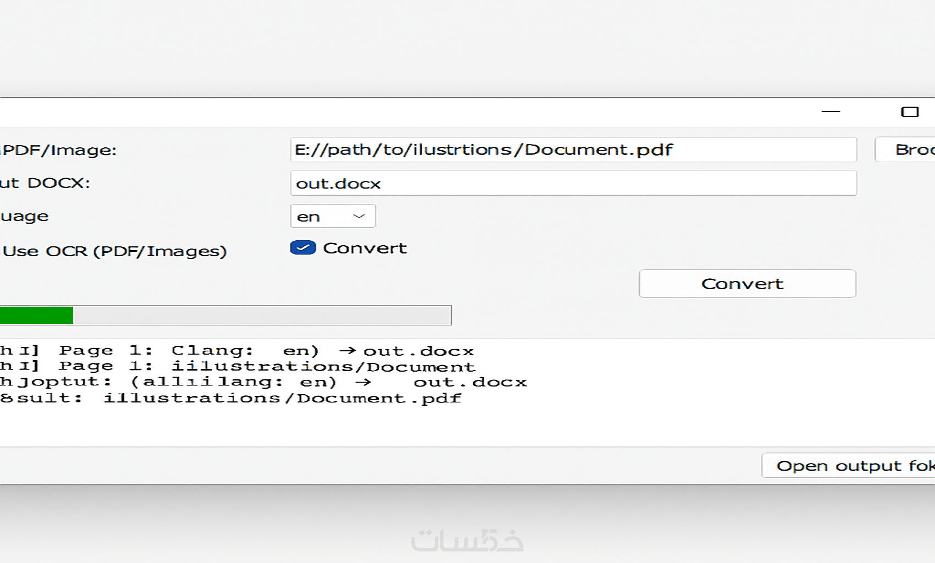935x563 pixels.
Task: Toggle the blue OCR checkbox
Action: [x=303, y=248]
